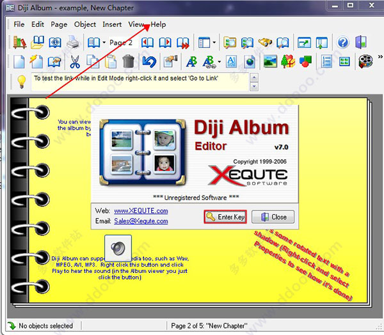This screenshot has width=384, height=335.
Task: Open the Edit menu
Action: click(38, 24)
